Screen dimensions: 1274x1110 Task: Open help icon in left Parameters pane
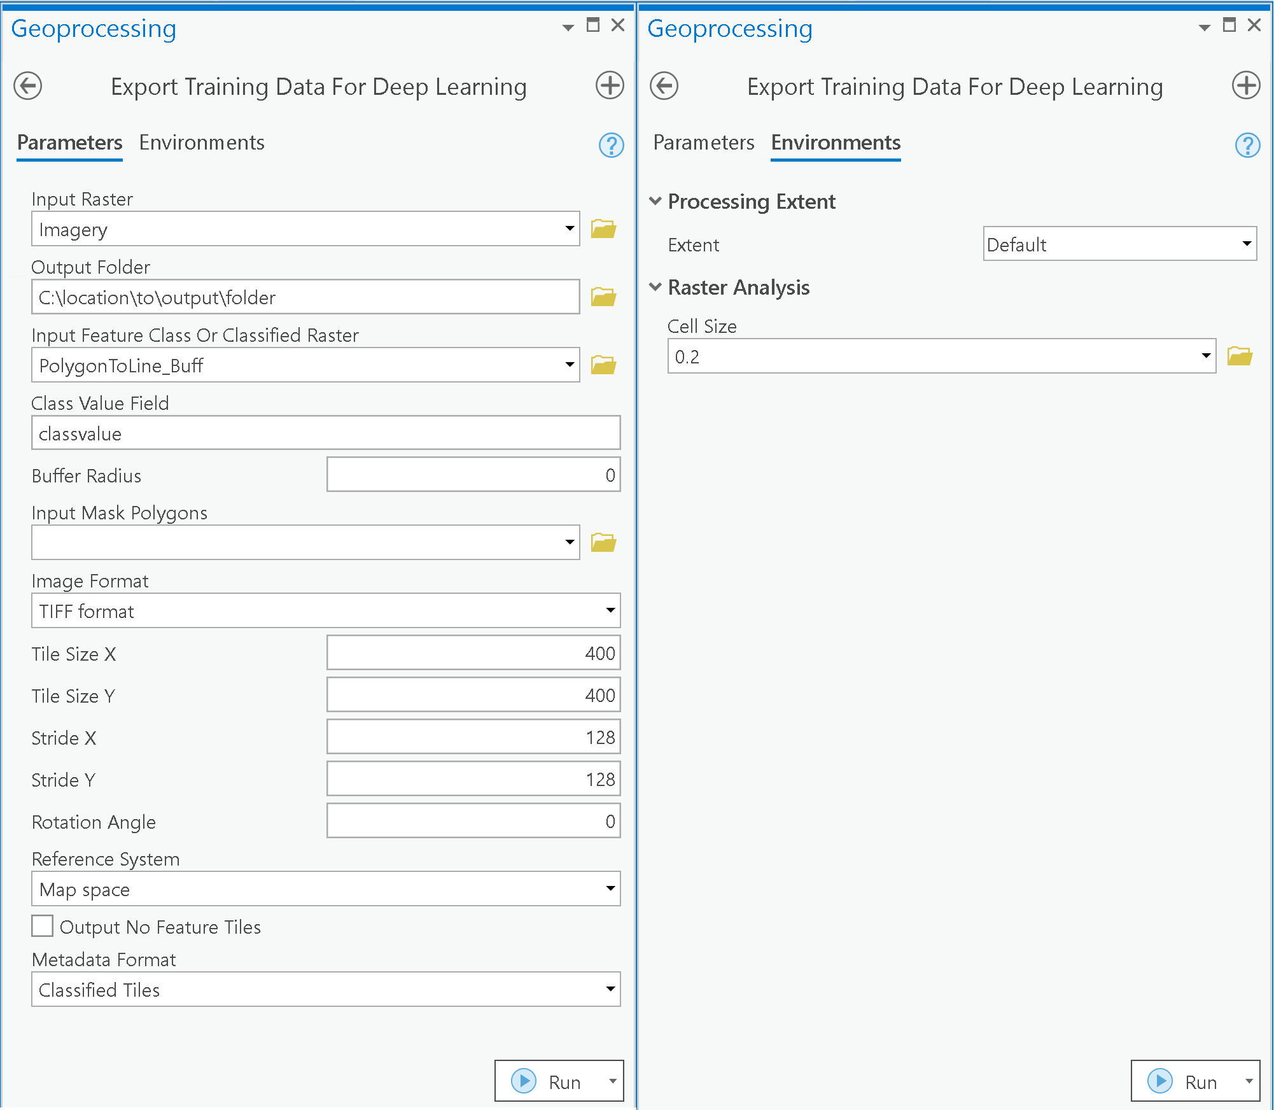pyautogui.click(x=611, y=145)
